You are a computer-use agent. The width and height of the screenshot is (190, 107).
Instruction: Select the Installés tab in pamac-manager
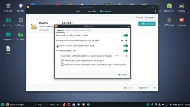(92, 11)
